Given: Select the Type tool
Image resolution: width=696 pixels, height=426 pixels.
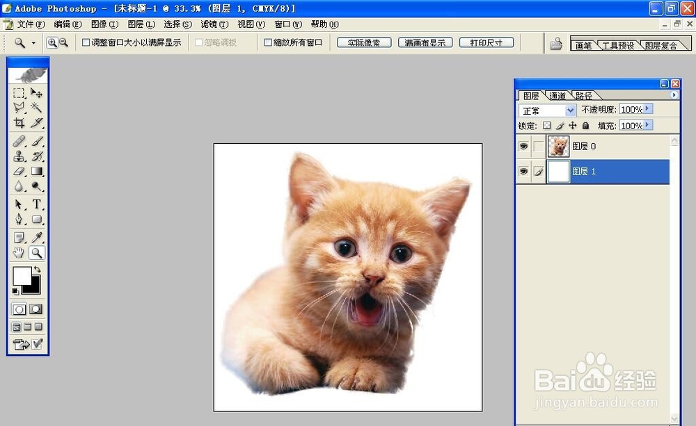Looking at the screenshot, I should pos(37,204).
